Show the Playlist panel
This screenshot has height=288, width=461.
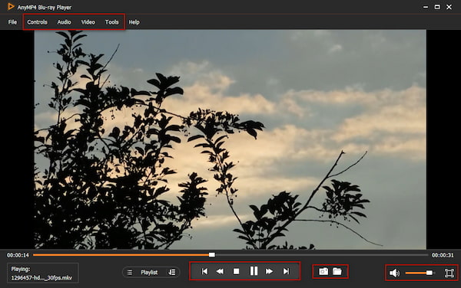[149, 273]
